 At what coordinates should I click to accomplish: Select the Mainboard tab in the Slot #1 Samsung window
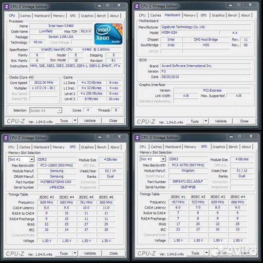tap(41, 147)
